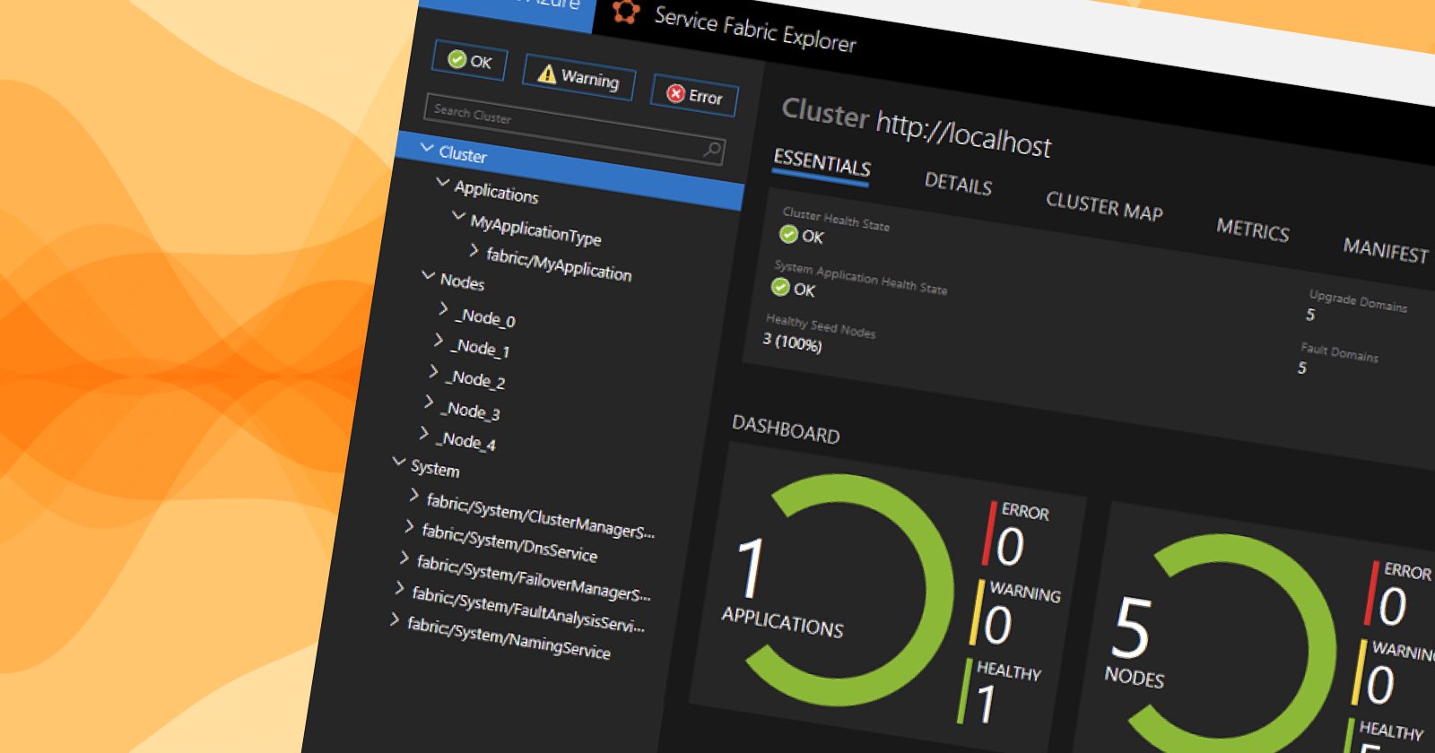
Task: Toggle the Error health filter button
Action: click(x=695, y=96)
